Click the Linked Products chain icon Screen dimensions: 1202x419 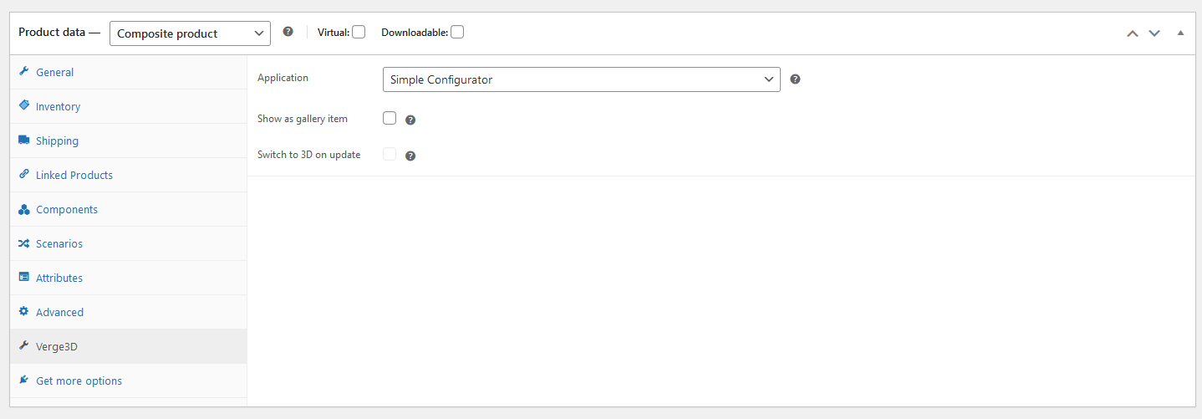tap(23, 175)
